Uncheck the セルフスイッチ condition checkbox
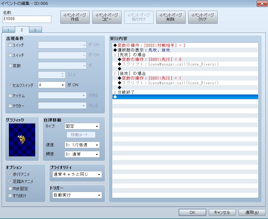 (x=10, y=85)
